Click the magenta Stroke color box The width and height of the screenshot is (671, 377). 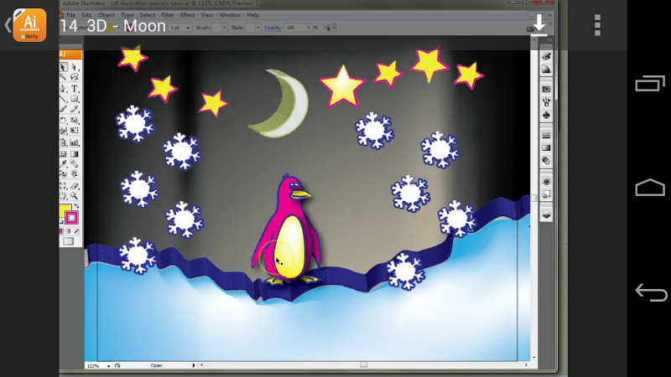tap(71, 218)
